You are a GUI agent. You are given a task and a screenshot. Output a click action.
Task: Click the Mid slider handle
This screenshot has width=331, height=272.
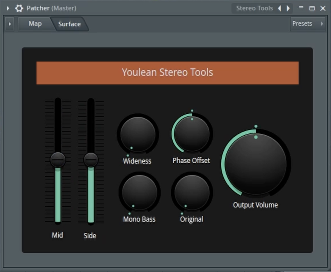[58, 160]
